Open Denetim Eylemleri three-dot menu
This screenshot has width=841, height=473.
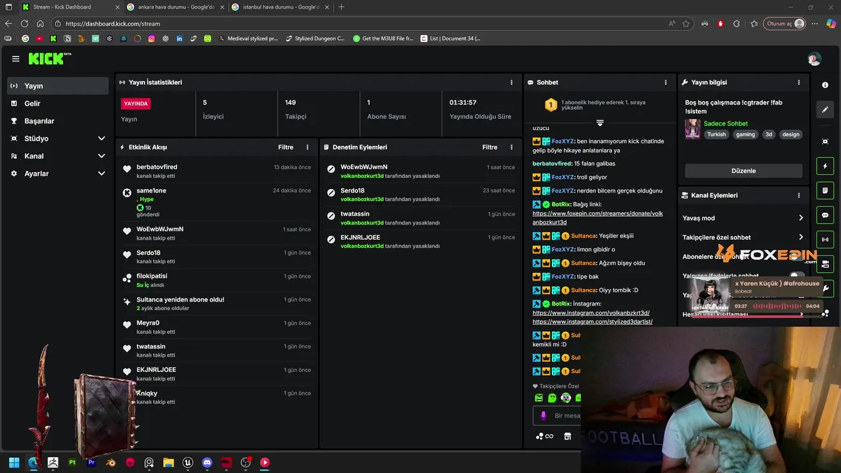(512, 147)
